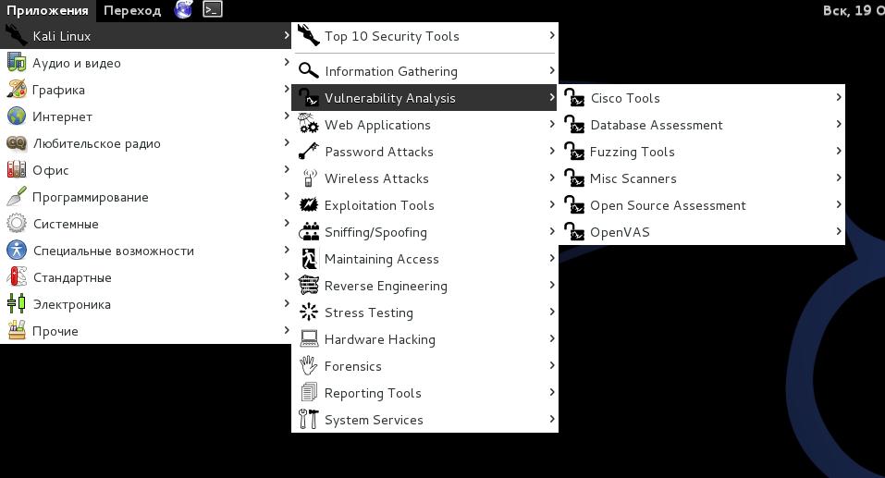Select the Exploitation Tools menu entry
Screen dimensions: 885x478
click(379, 205)
